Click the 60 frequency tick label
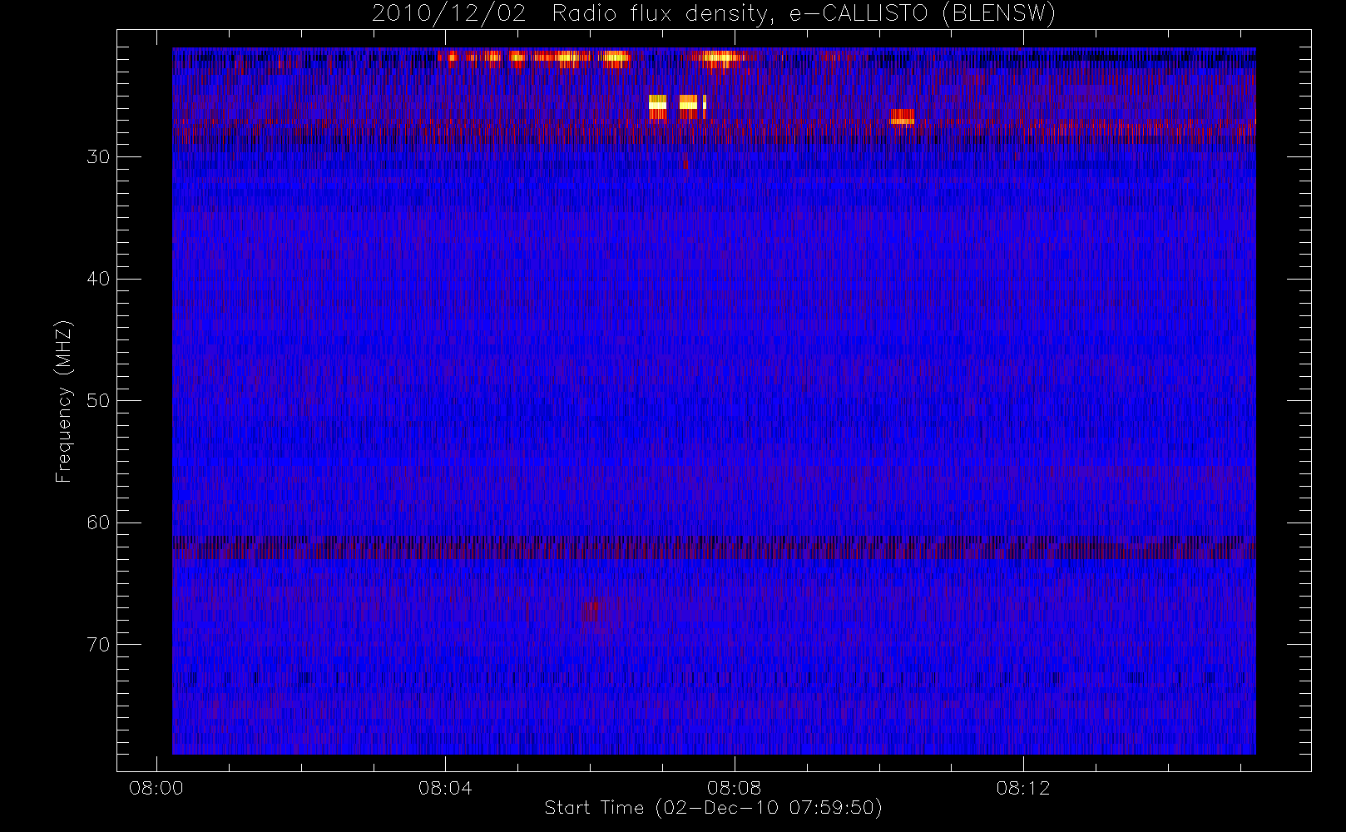The image size is (1346, 832). (98, 522)
